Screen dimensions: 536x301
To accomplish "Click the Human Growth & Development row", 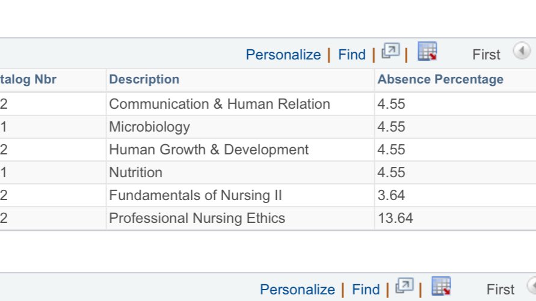I will tap(208, 150).
